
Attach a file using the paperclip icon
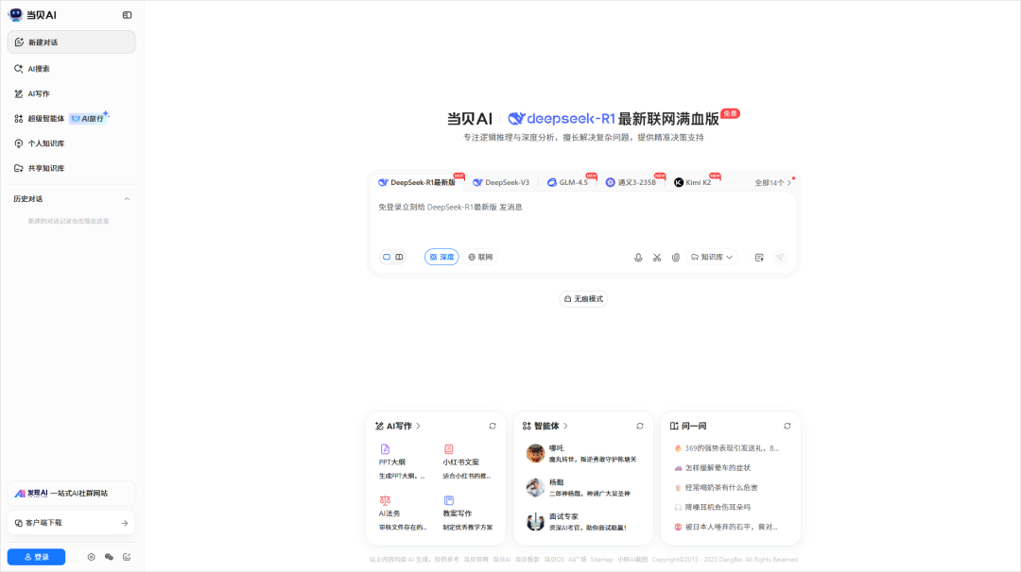[x=677, y=256]
